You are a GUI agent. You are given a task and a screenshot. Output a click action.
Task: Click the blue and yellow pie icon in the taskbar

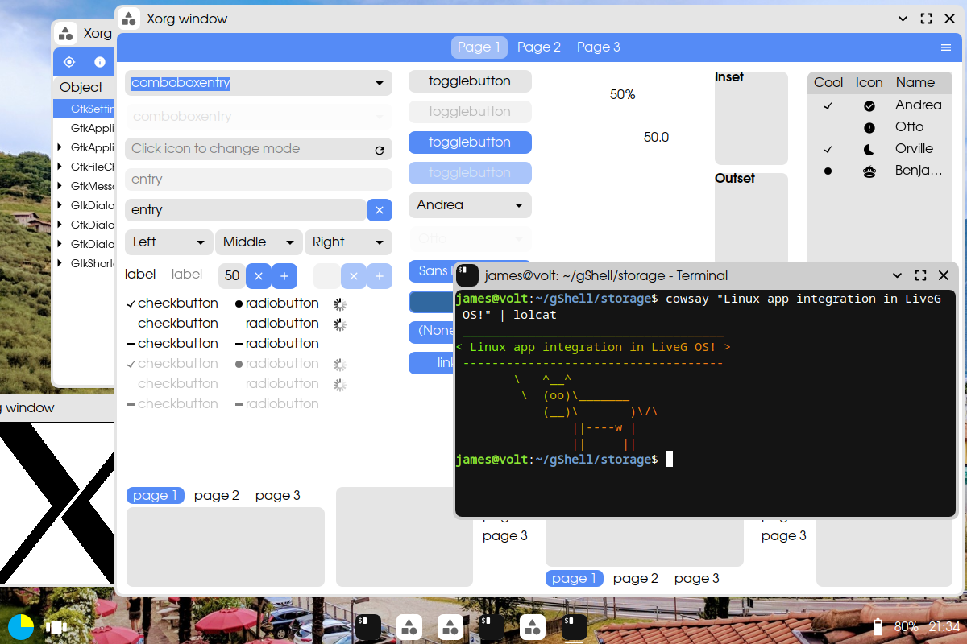click(21, 626)
